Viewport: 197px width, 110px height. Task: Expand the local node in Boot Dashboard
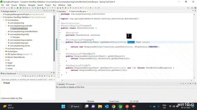[x=2, y=83]
